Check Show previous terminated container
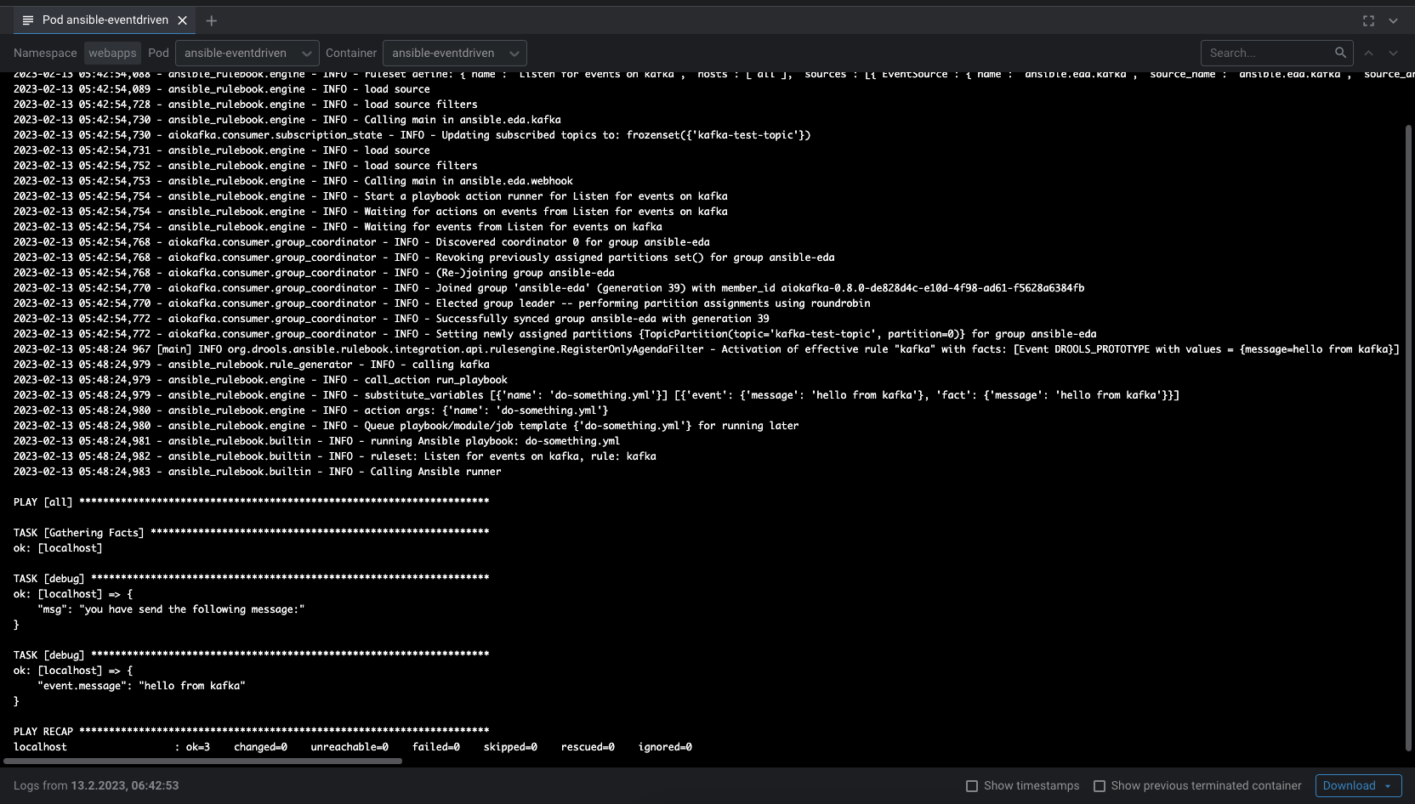Image resolution: width=1415 pixels, height=804 pixels. click(1101, 786)
